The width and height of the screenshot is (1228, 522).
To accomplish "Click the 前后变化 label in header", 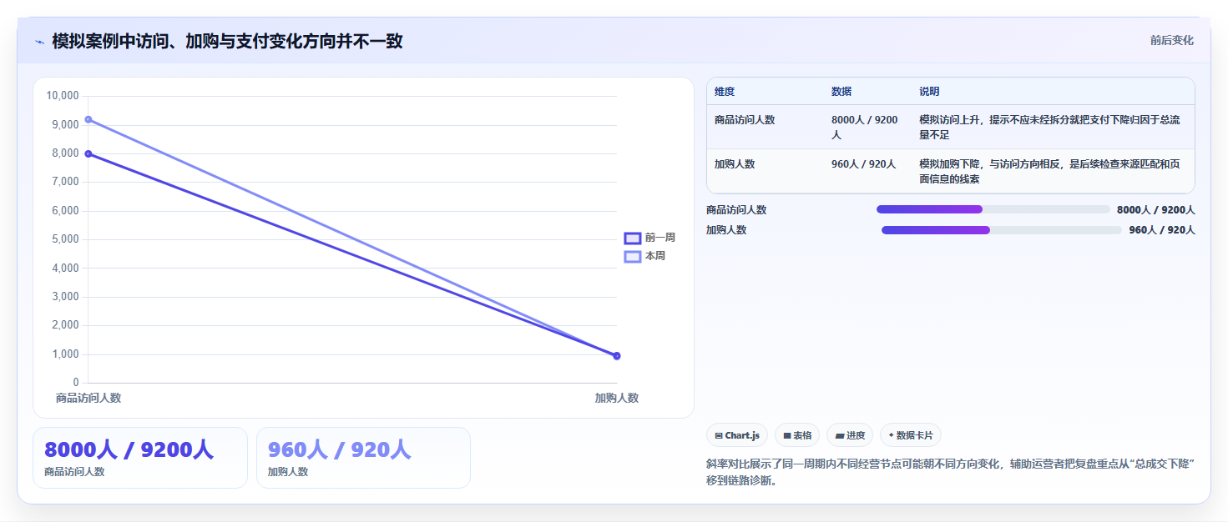I will pos(1171,40).
